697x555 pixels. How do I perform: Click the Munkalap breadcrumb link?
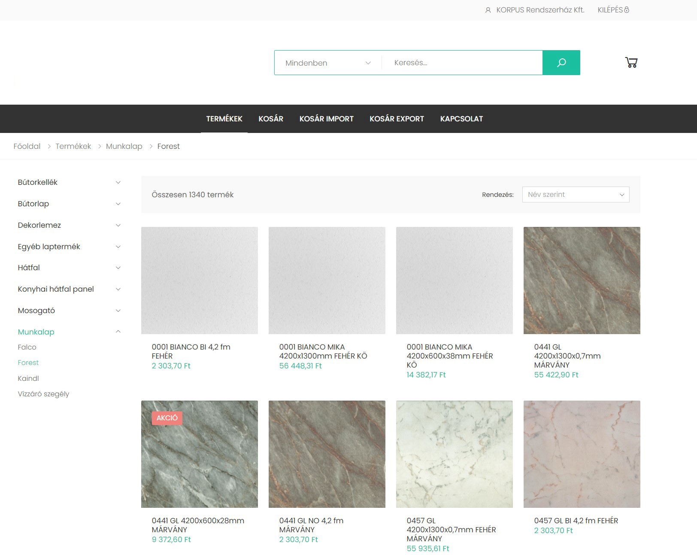[124, 146]
